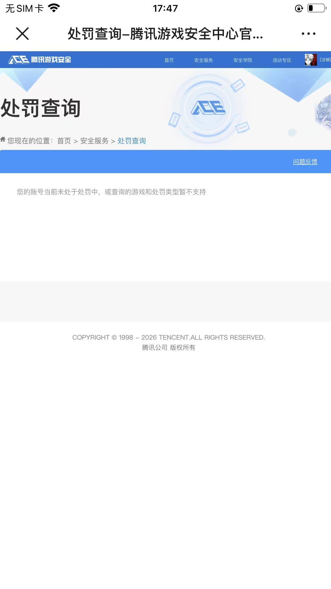The height and width of the screenshot is (589, 331).
Task: Tap the rotation lock status icon
Action: 299,9
